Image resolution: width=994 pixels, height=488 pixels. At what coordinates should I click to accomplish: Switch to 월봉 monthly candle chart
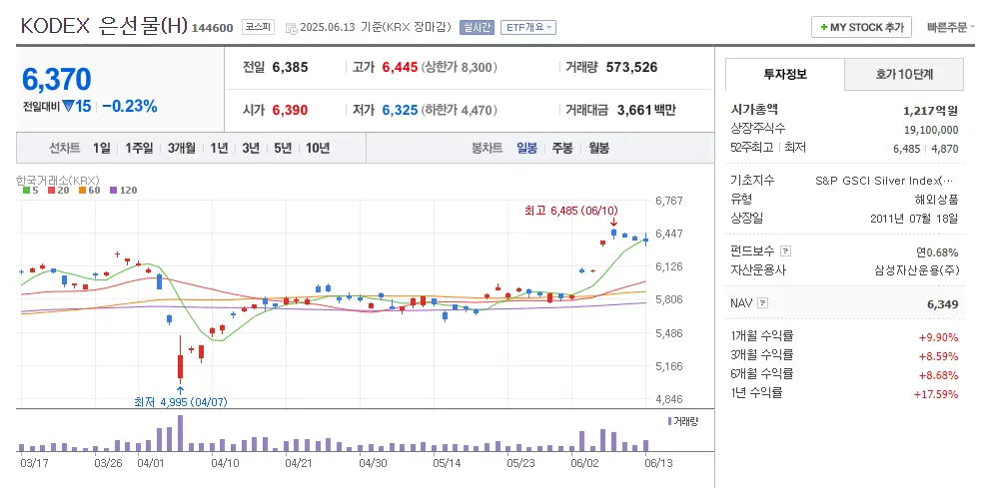pyautogui.click(x=598, y=148)
